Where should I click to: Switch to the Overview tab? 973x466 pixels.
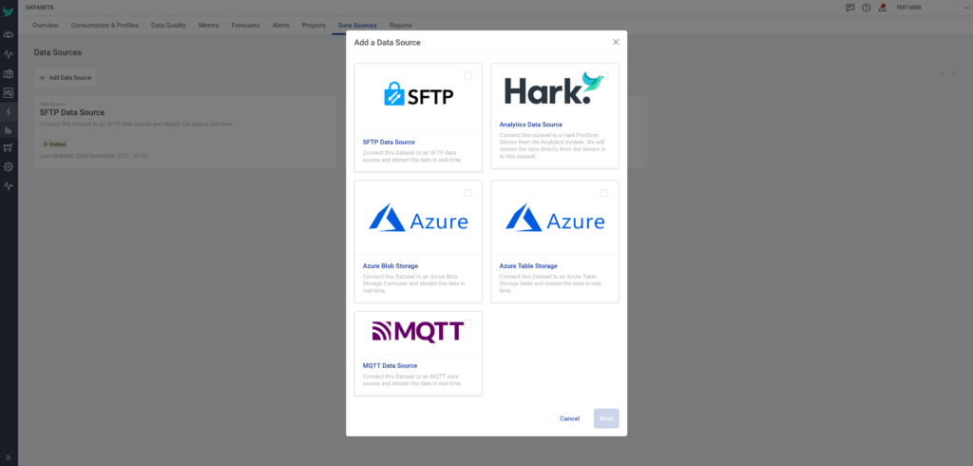[x=46, y=26]
